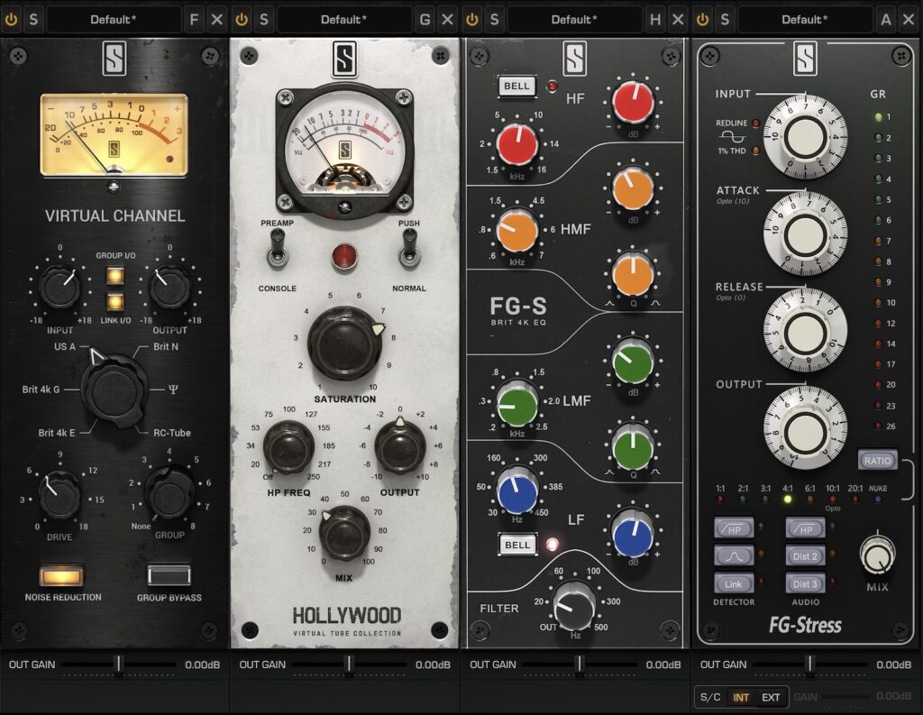The width and height of the screenshot is (923, 715).
Task: Enable Dist 3 audio mode
Action: (805, 583)
